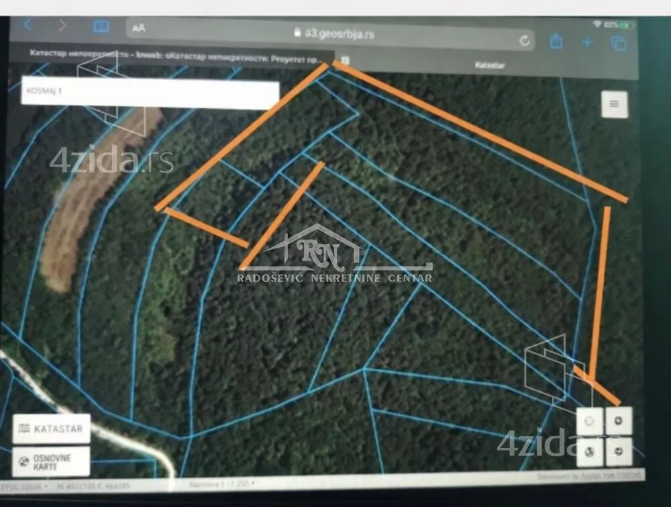This screenshot has height=507, width=671.
Task: Click the top-right map tool button
Action: [x=618, y=421]
